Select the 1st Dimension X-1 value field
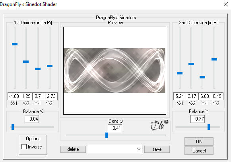Image resolution: width=231 pixels, height=162 pixels. coord(14,96)
